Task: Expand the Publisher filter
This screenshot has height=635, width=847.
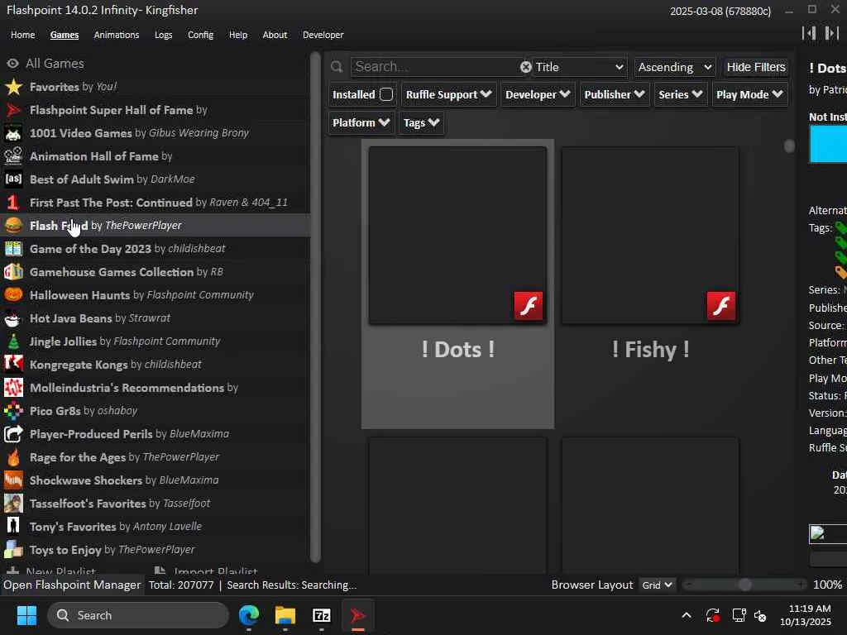Action: [x=615, y=94]
